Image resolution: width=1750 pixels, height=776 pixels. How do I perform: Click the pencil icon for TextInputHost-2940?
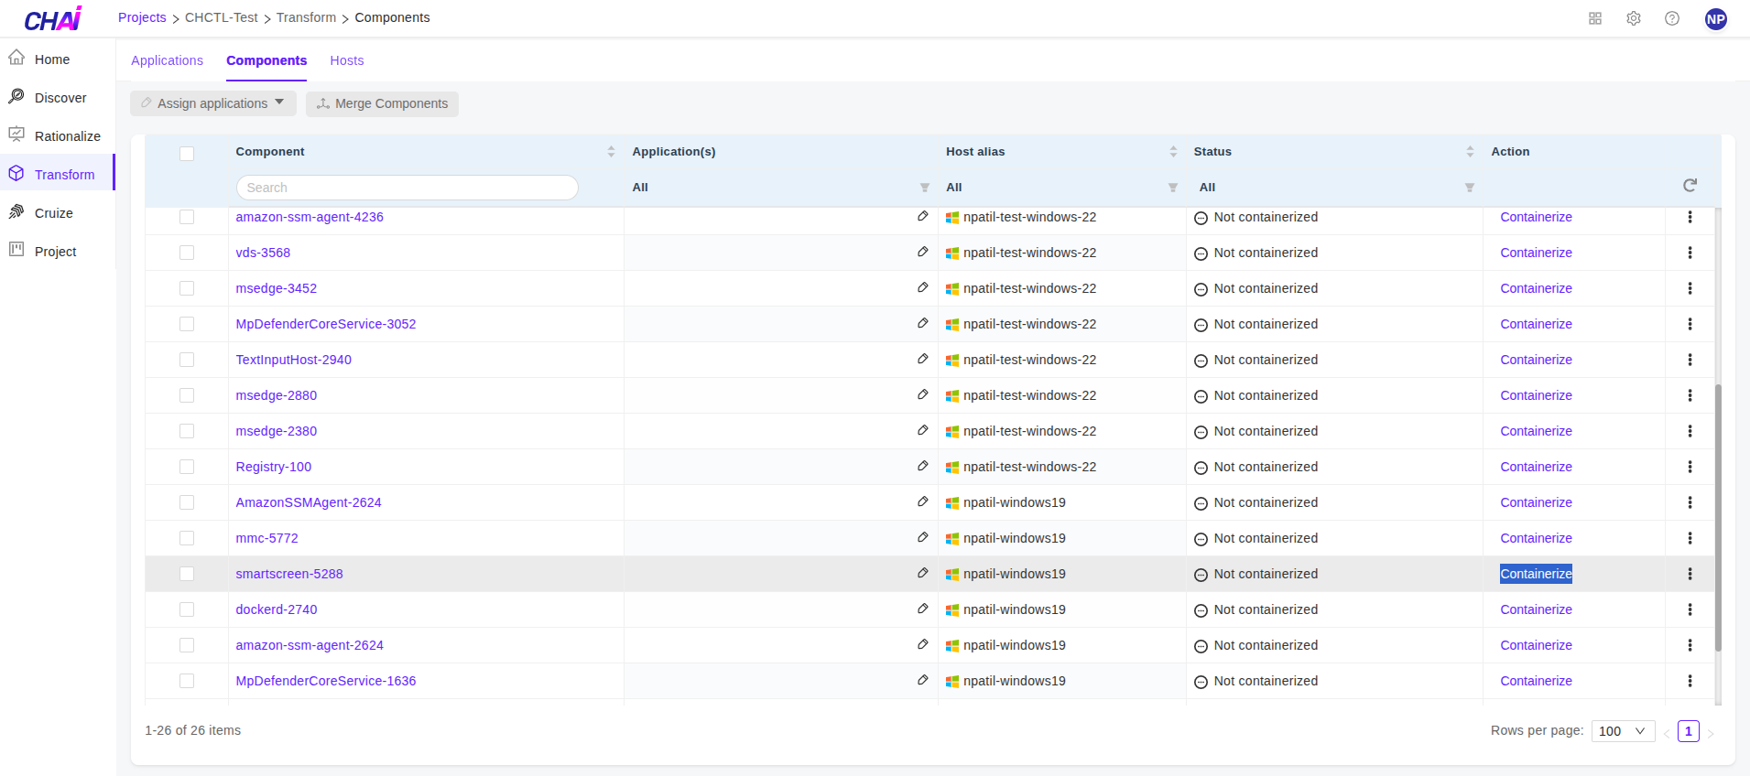tap(922, 360)
